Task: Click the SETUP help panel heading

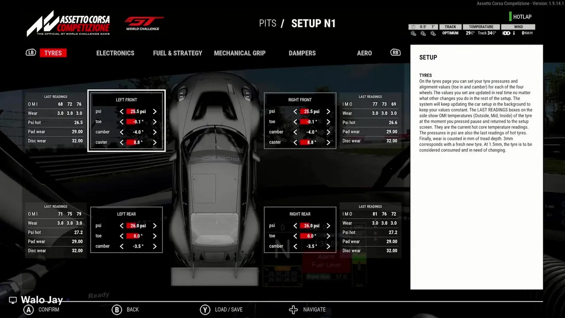Action: click(428, 57)
